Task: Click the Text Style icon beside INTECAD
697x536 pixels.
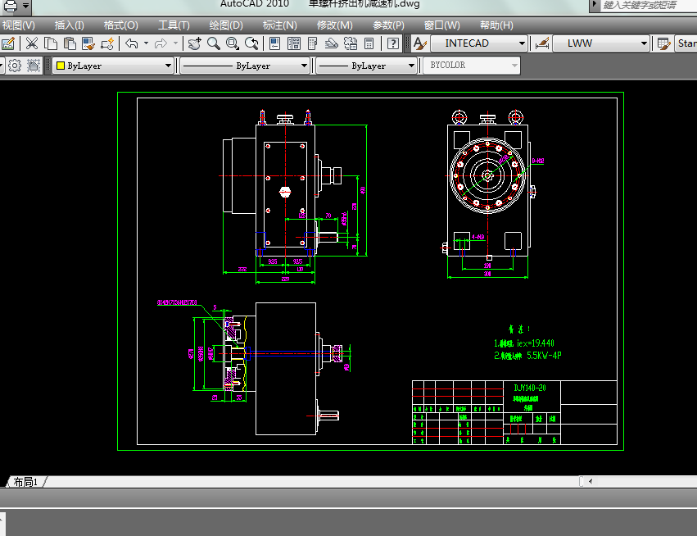Action: (419, 43)
